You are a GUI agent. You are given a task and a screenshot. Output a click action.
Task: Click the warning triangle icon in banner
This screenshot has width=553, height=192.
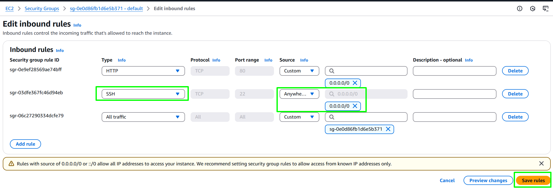11,164
